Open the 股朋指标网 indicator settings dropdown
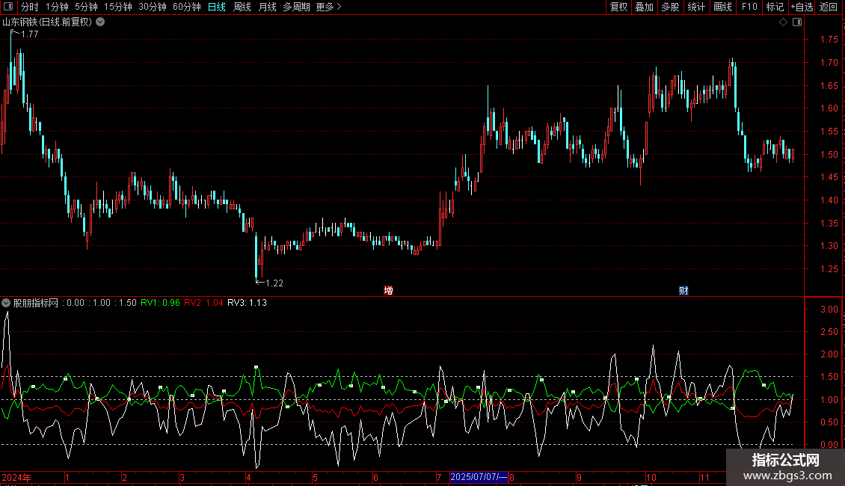 coord(6,303)
